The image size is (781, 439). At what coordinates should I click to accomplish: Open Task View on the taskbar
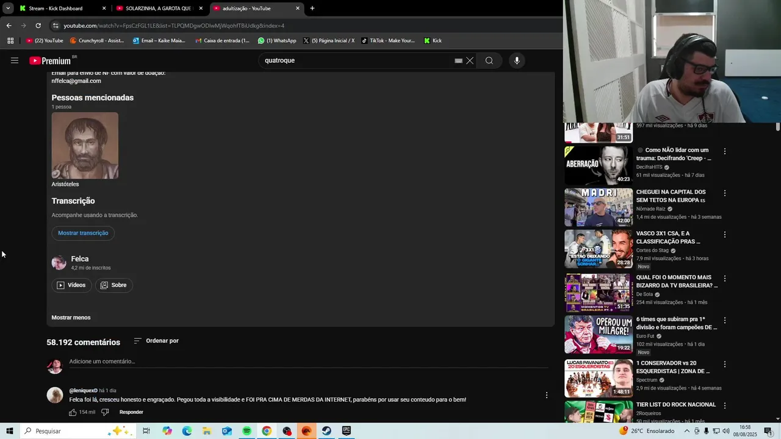(x=146, y=431)
